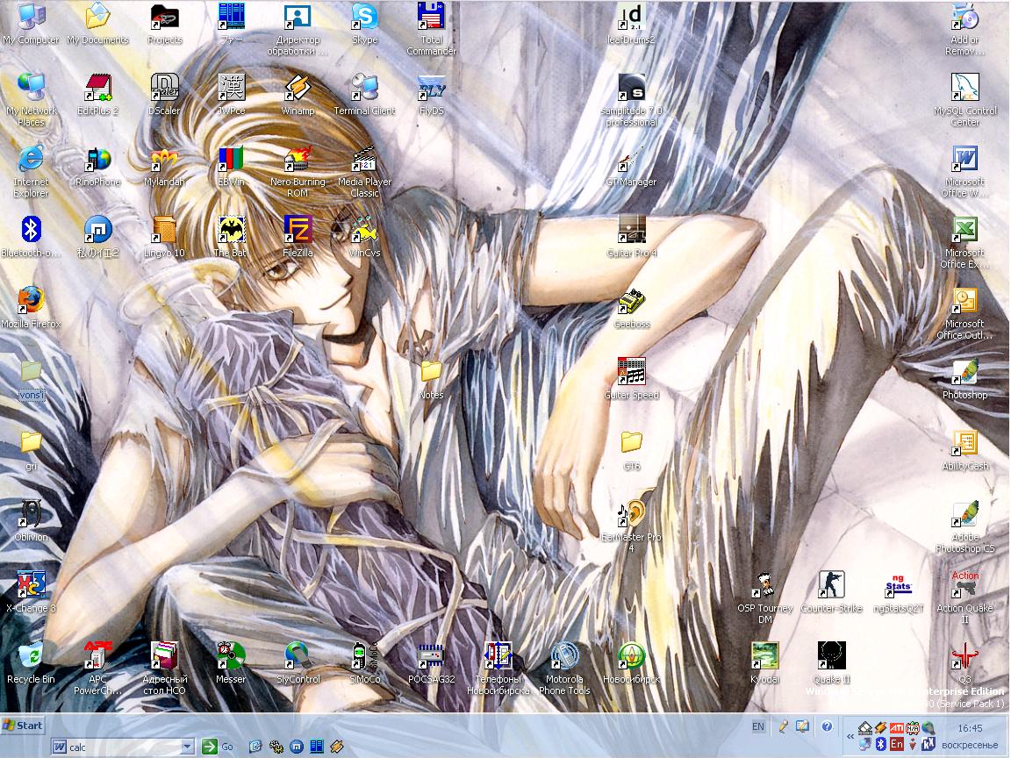Click the Start button
The image size is (1011, 758).
coord(23,726)
